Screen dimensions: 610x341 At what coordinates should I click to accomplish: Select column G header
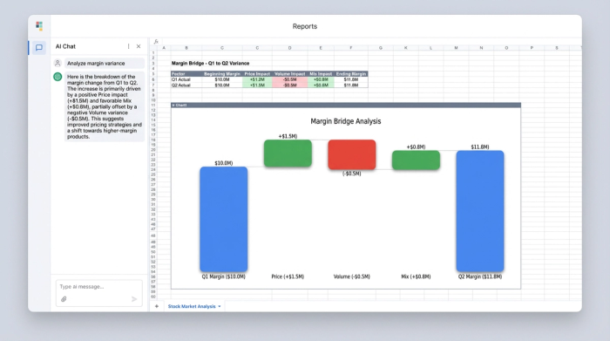[x=381, y=48]
